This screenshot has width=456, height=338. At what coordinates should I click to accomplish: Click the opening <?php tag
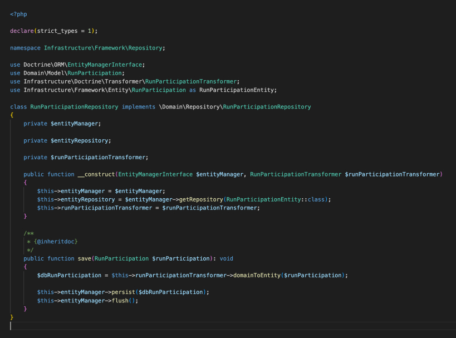[x=18, y=14]
